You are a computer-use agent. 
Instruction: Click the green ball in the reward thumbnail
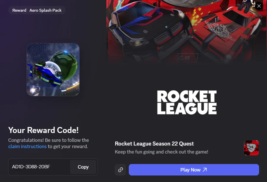[x=65, y=65]
